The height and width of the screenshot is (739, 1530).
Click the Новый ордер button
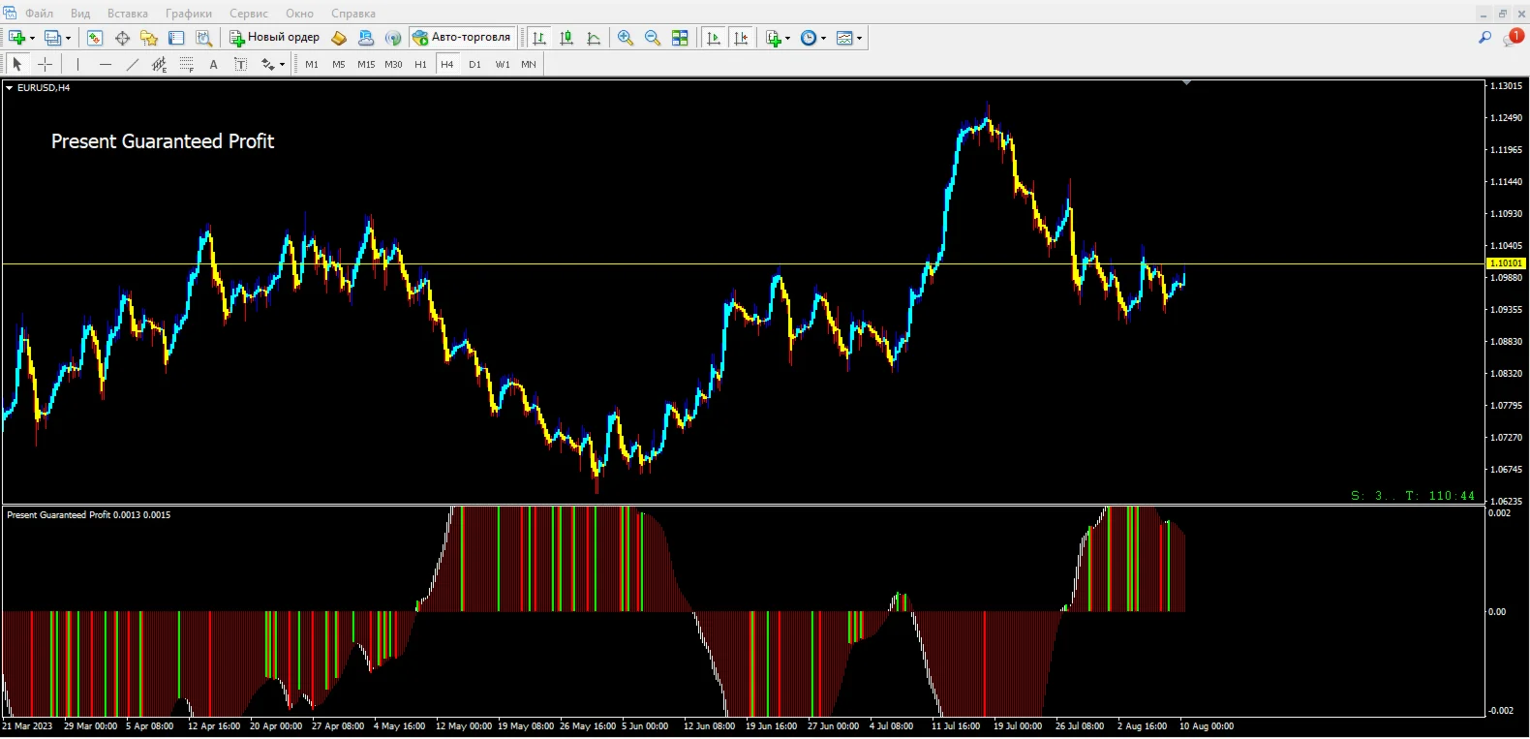(x=274, y=38)
